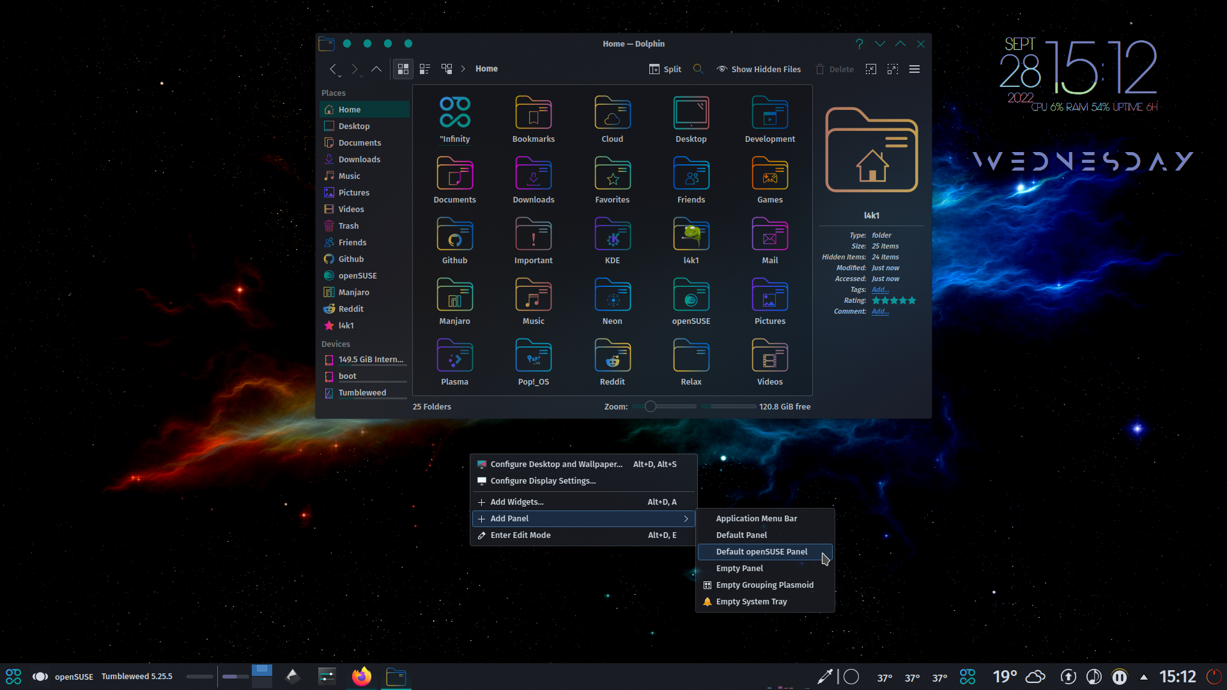
Task: Pause media playback from the tray
Action: point(1120,676)
